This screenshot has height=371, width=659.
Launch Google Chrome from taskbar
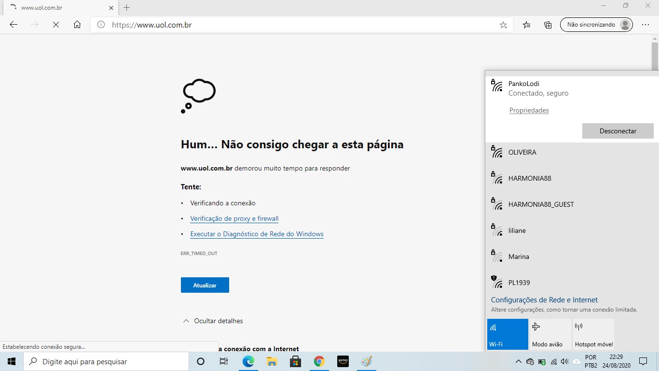coord(319,361)
